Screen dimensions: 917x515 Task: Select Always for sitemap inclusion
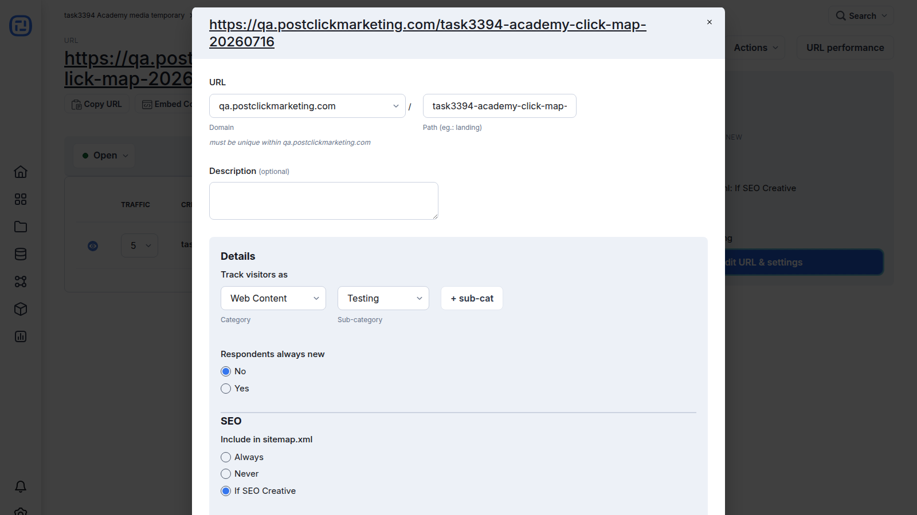point(226,457)
